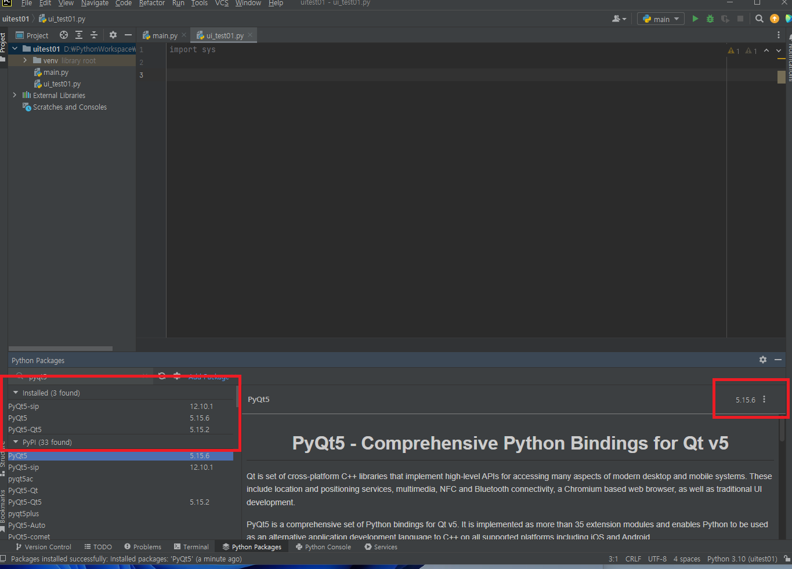Open Python Packages panel gear settings
Screen dimensions: 792x569
pos(763,360)
